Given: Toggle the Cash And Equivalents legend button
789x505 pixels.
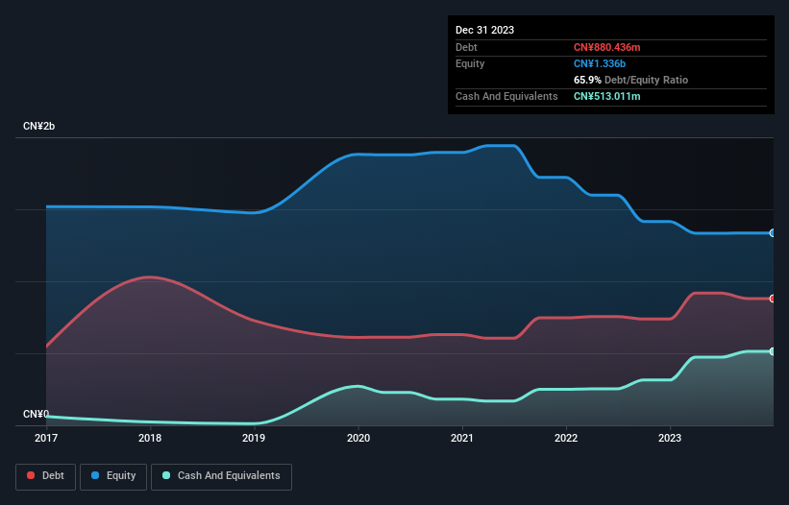Looking at the screenshot, I should pos(221,476).
